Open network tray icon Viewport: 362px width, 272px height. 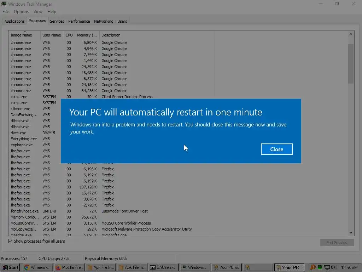click(x=327, y=268)
